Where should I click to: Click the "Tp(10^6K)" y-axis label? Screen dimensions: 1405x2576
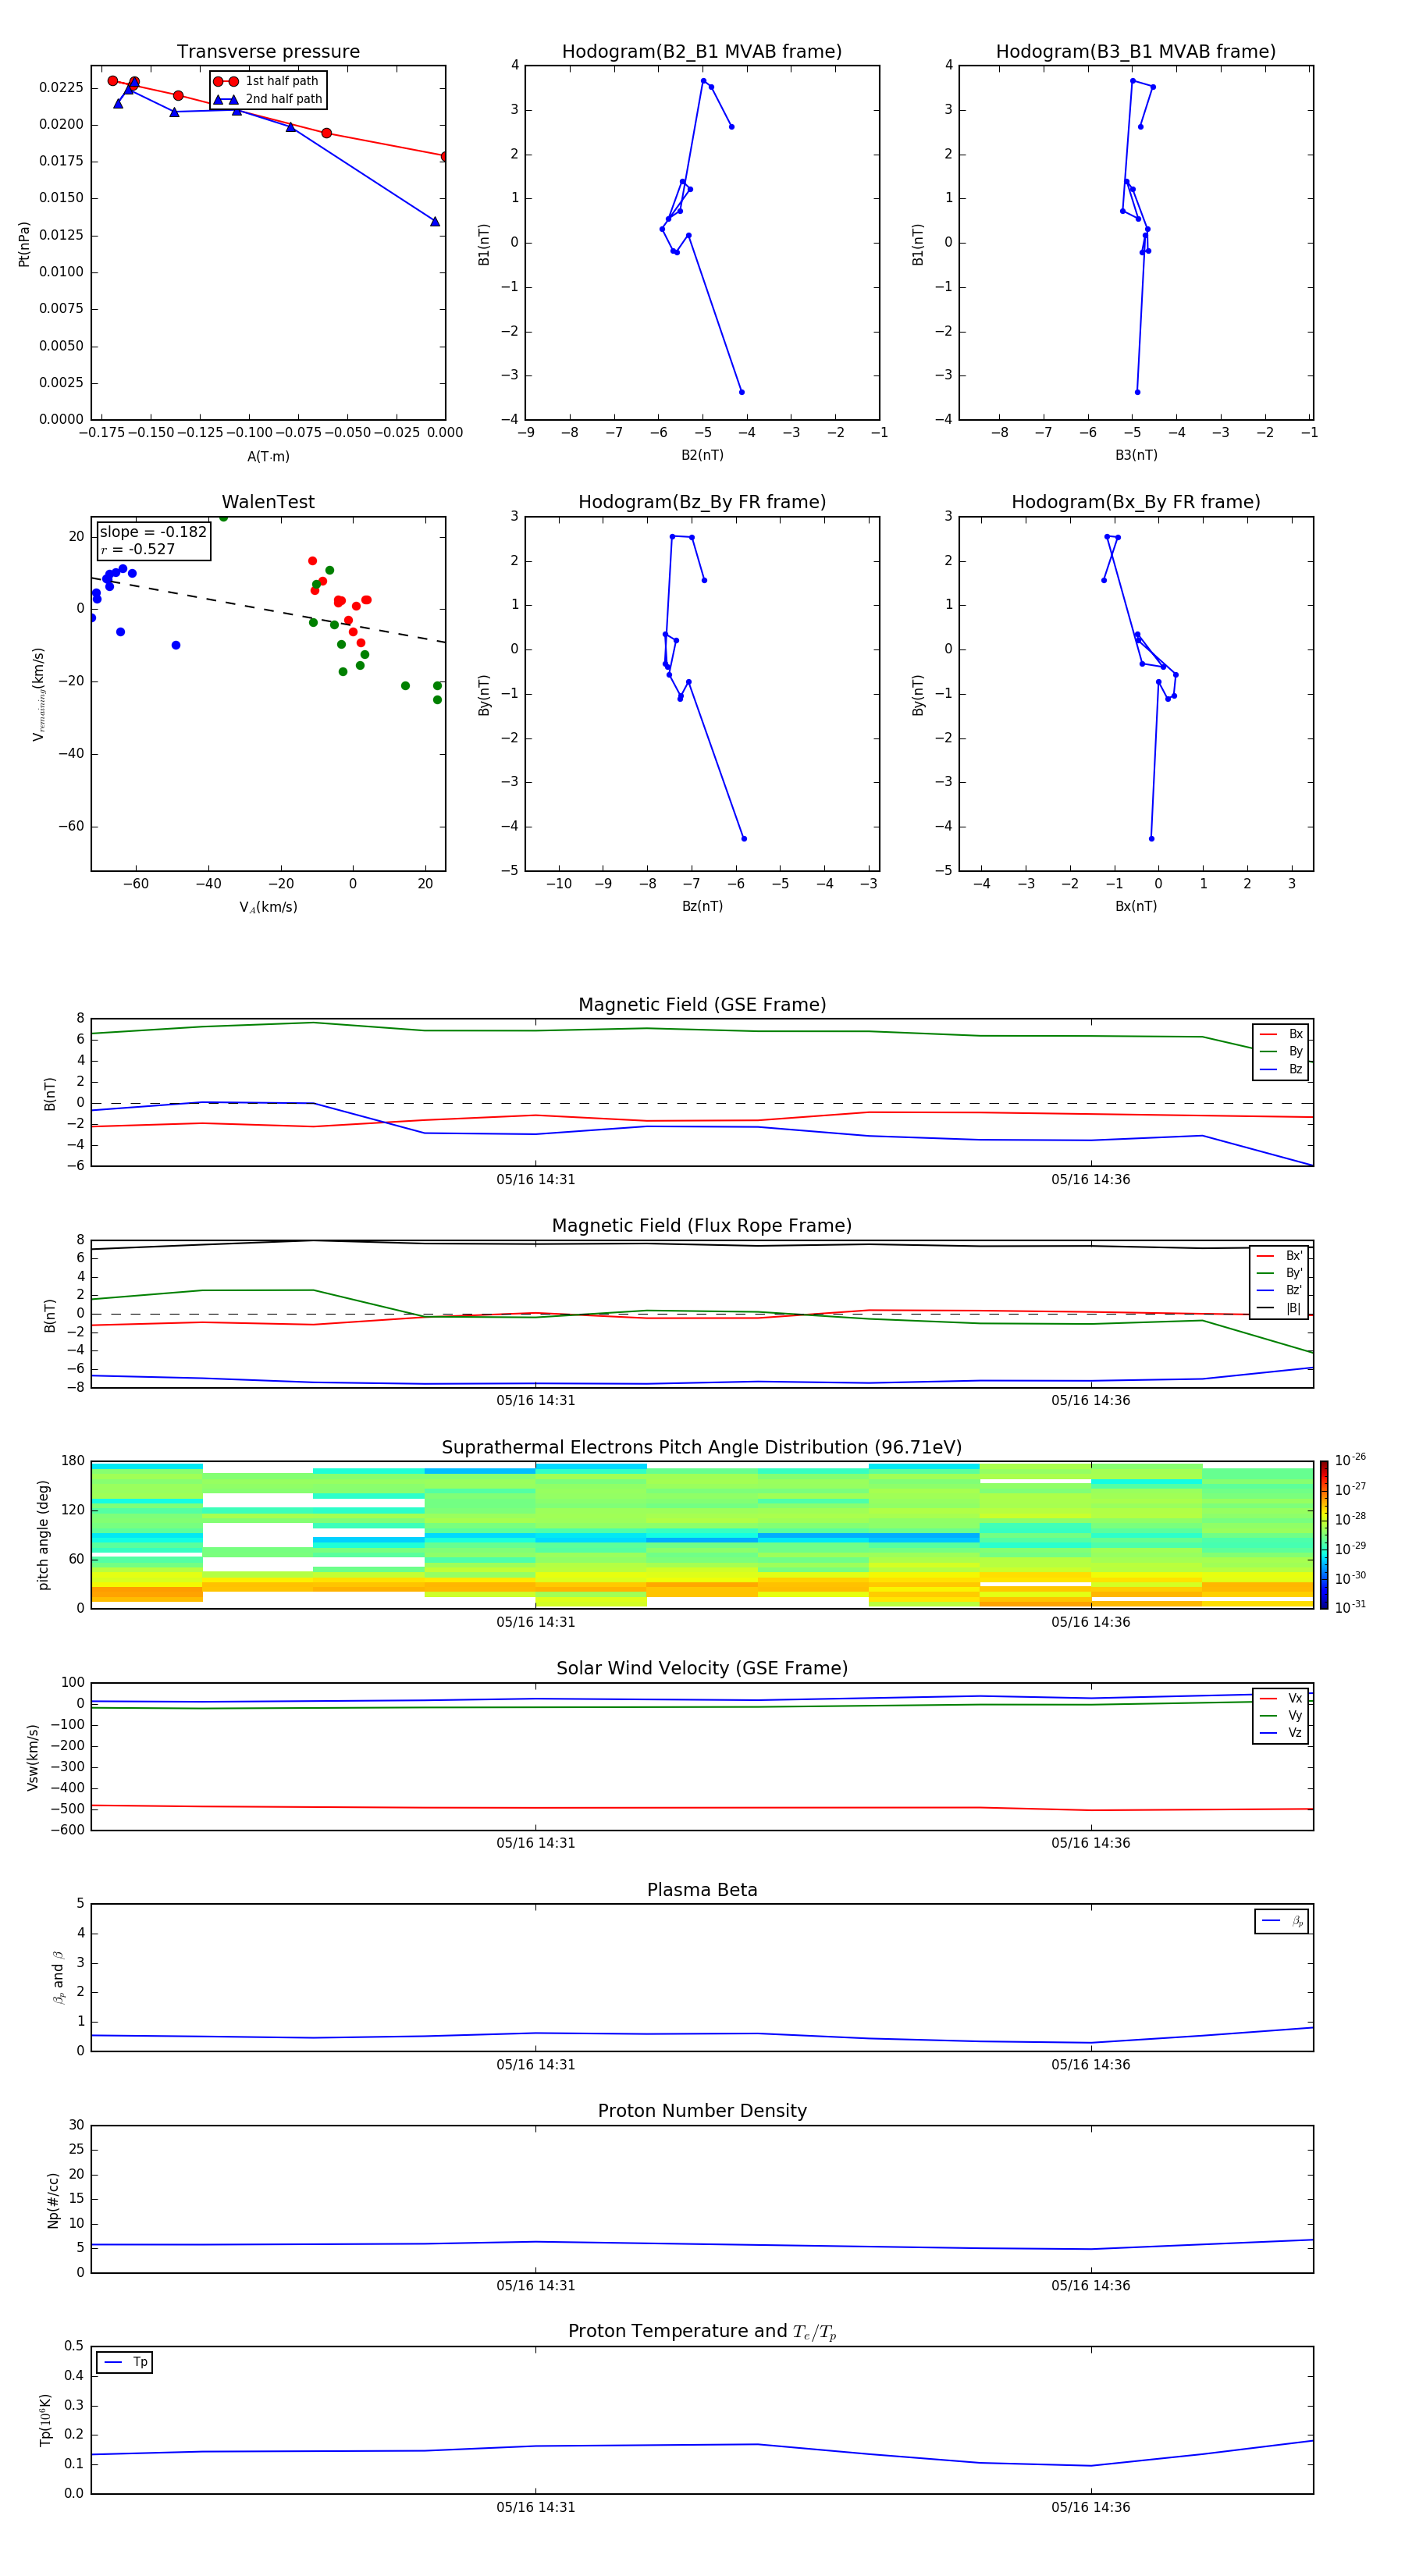point(45,2420)
